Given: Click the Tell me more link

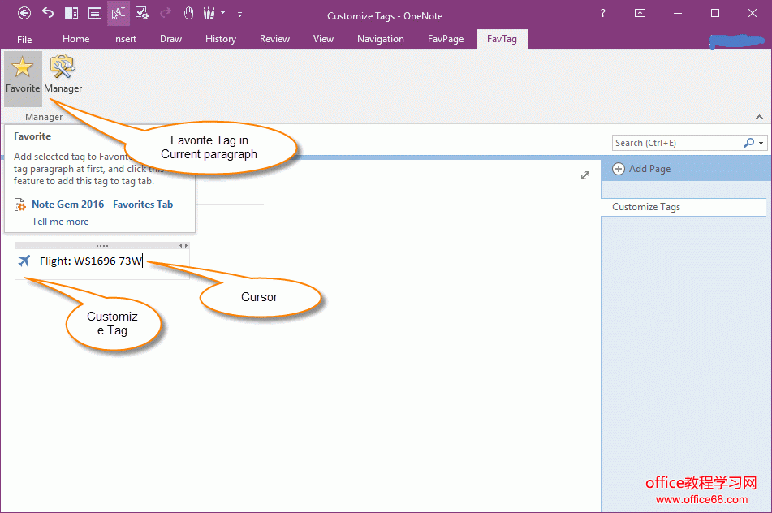Looking at the screenshot, I should click(x=60, y=222).
